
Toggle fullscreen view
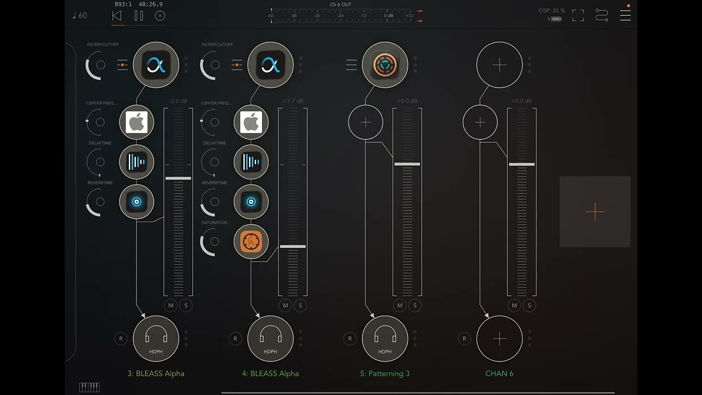(x=578, y=15)
